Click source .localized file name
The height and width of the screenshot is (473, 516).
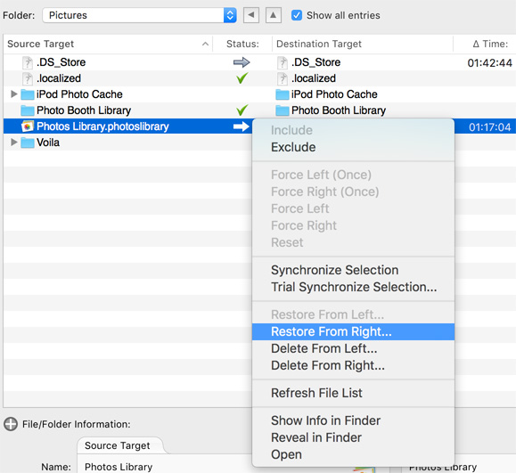pyautogui.click(x=59, y=78)
